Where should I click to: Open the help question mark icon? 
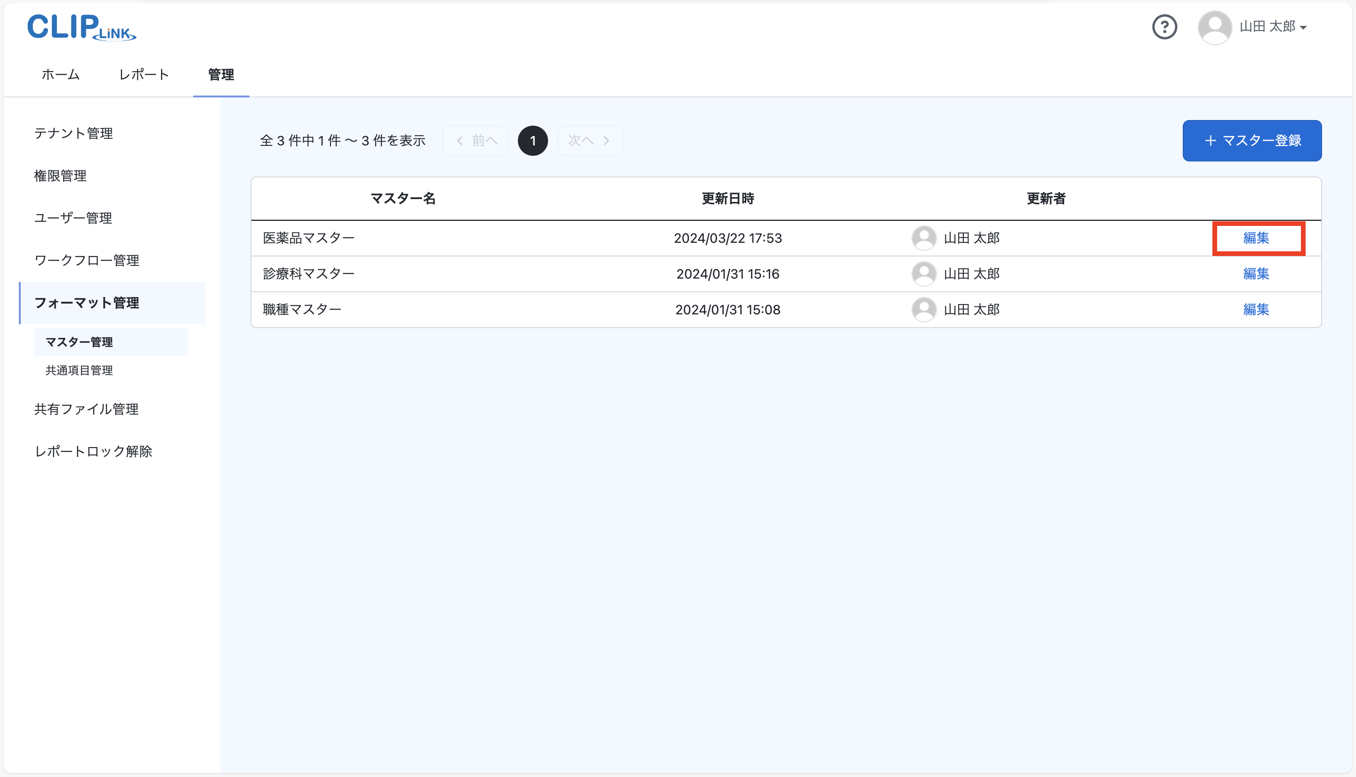click(1164, 27)
